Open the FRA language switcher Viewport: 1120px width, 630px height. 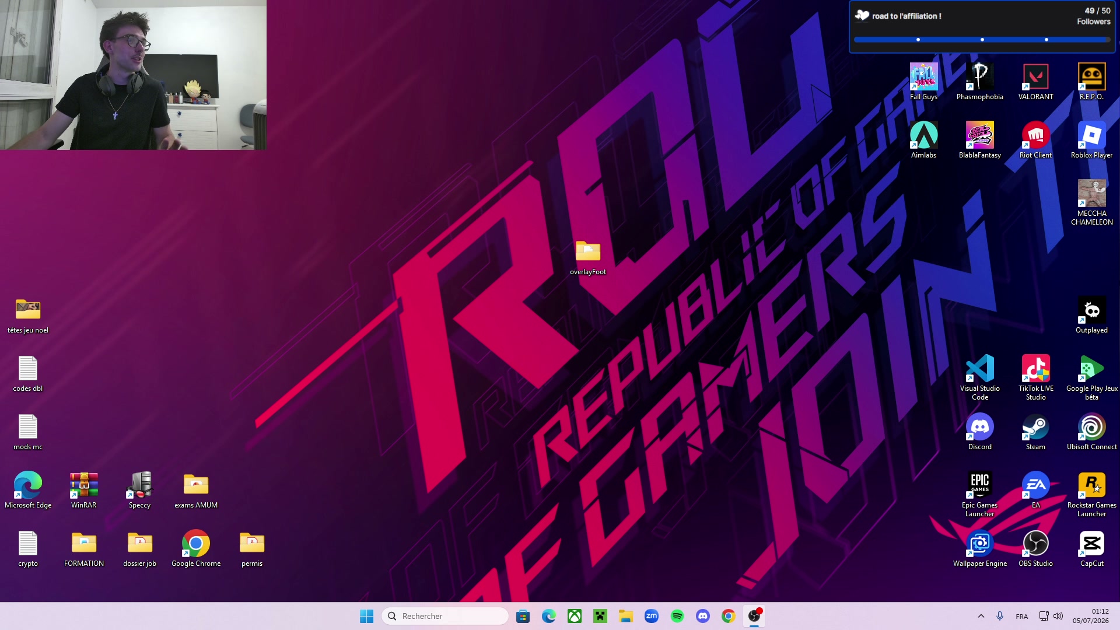tap(1022, 616)
